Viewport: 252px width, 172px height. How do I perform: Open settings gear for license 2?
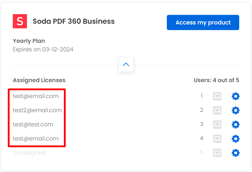236,110
